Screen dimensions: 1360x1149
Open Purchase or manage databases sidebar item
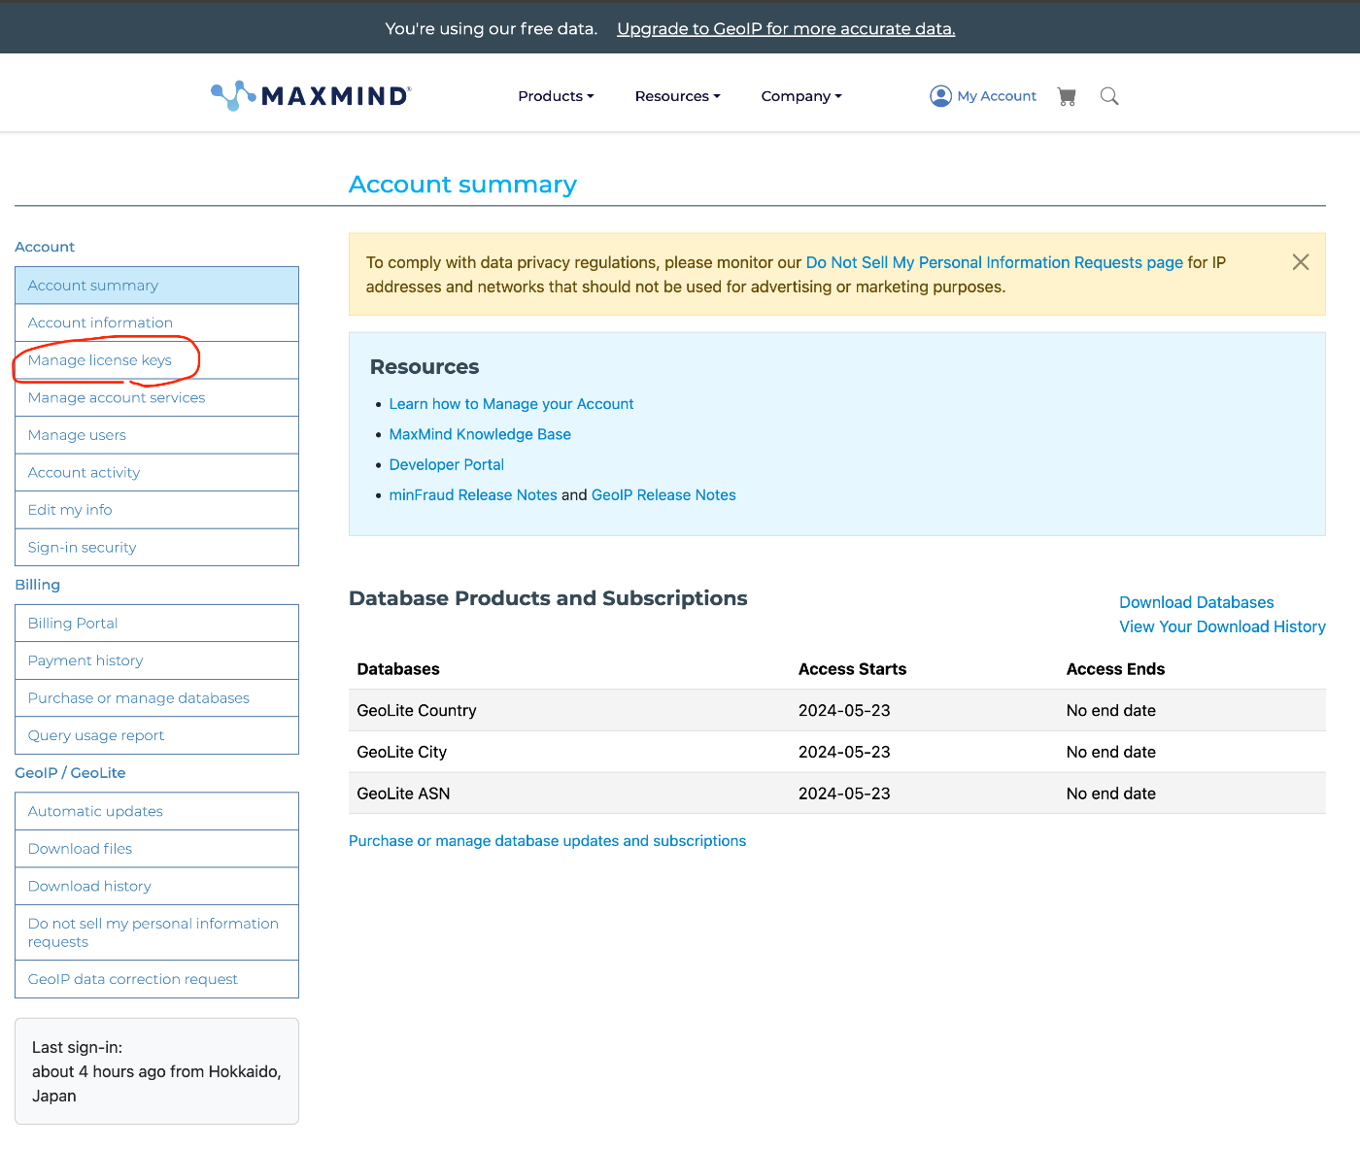[x=156, y=698]
